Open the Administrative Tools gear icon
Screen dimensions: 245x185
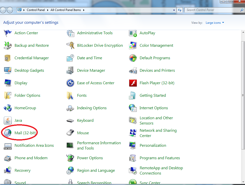(x=70, y=33)
